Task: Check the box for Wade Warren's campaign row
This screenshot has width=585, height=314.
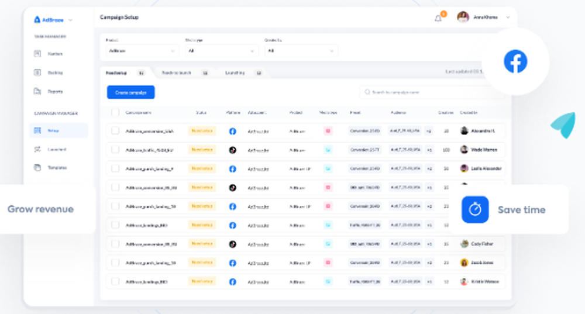Action: (x=115, y=150)
